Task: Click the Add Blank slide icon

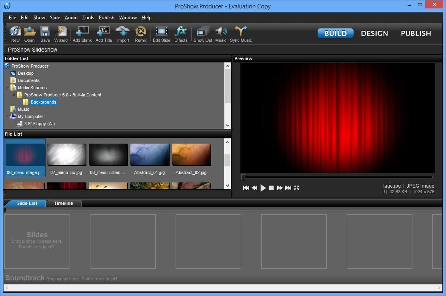Action: click(82, 34)
